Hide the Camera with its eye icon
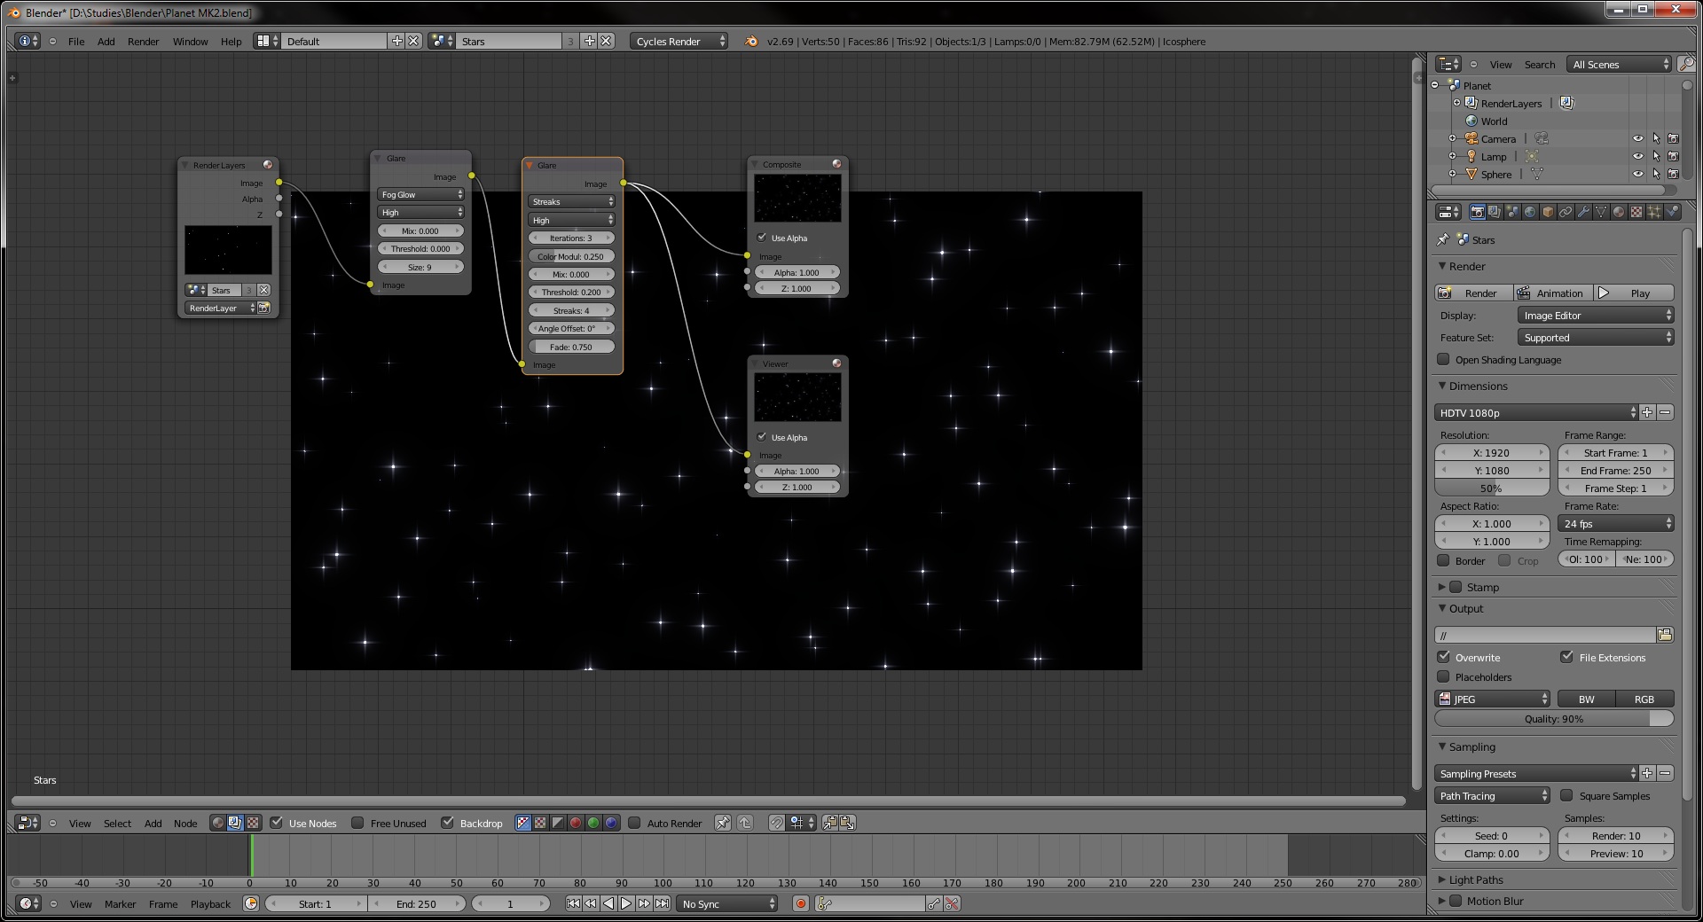1703x922 pixels. point(1637,138)
